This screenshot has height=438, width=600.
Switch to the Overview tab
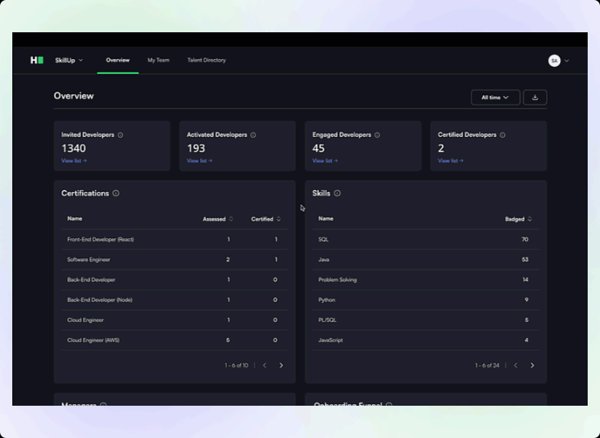118,60
